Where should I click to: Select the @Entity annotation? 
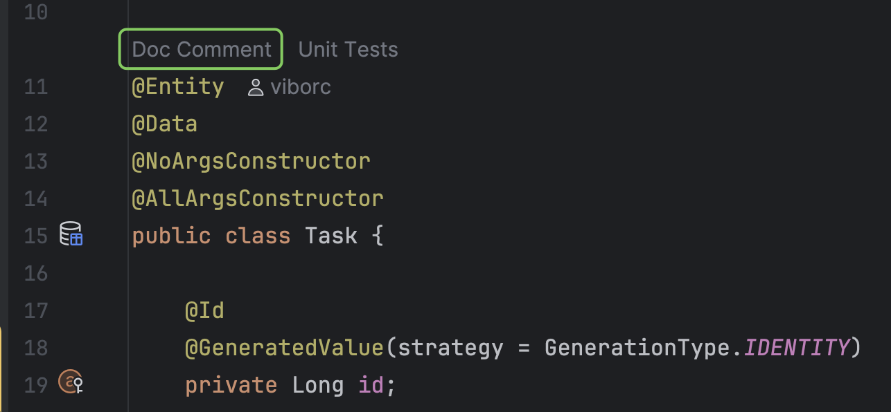tap(177, 86)
